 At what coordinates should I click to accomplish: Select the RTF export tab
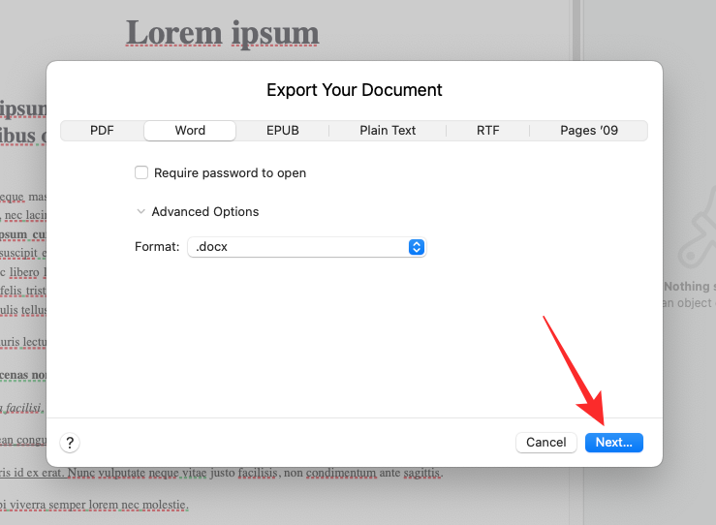click(x=487, y=131)
